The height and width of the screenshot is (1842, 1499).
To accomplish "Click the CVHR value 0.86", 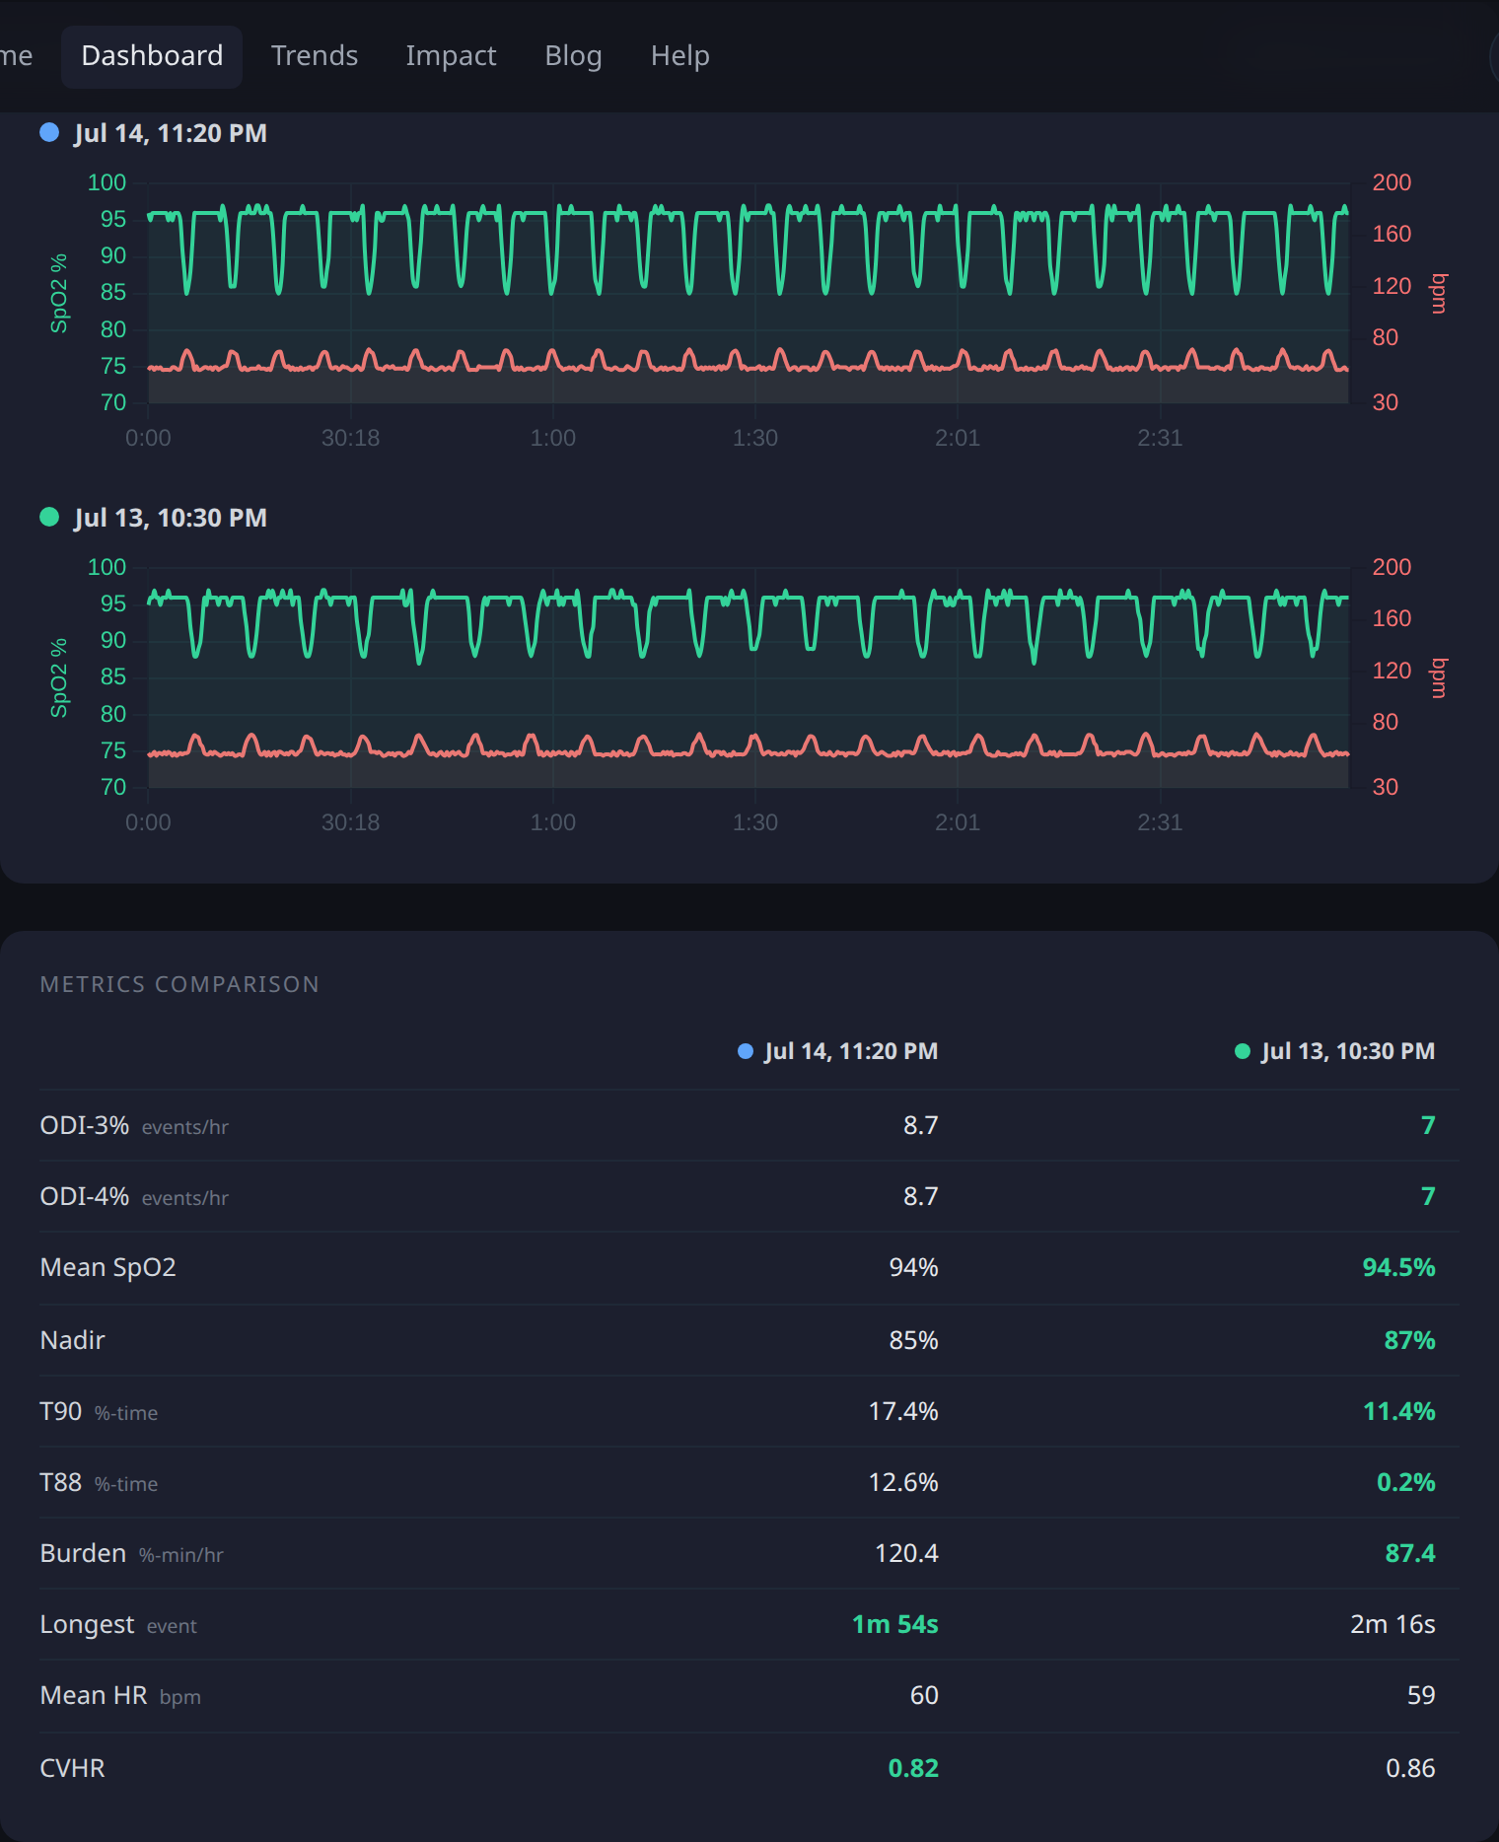I will [1410, 1768].
